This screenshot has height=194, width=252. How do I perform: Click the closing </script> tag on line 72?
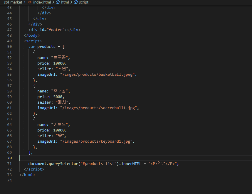tap(34, 169)
